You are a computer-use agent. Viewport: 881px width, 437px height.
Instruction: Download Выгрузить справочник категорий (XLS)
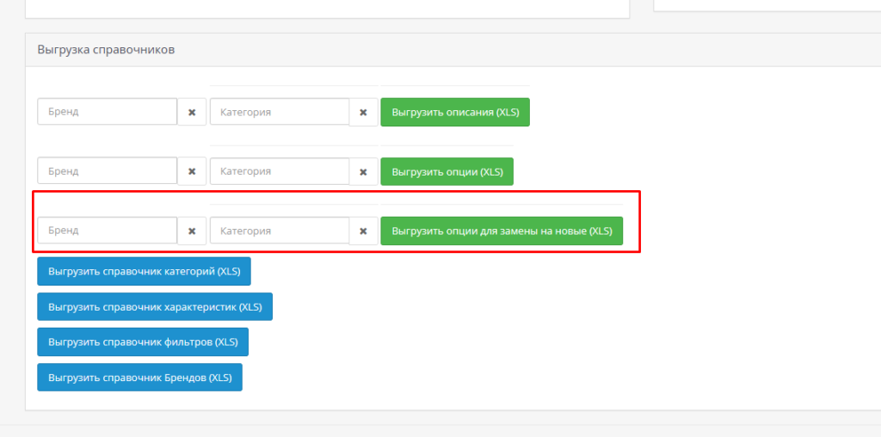(x=144, y=270)
